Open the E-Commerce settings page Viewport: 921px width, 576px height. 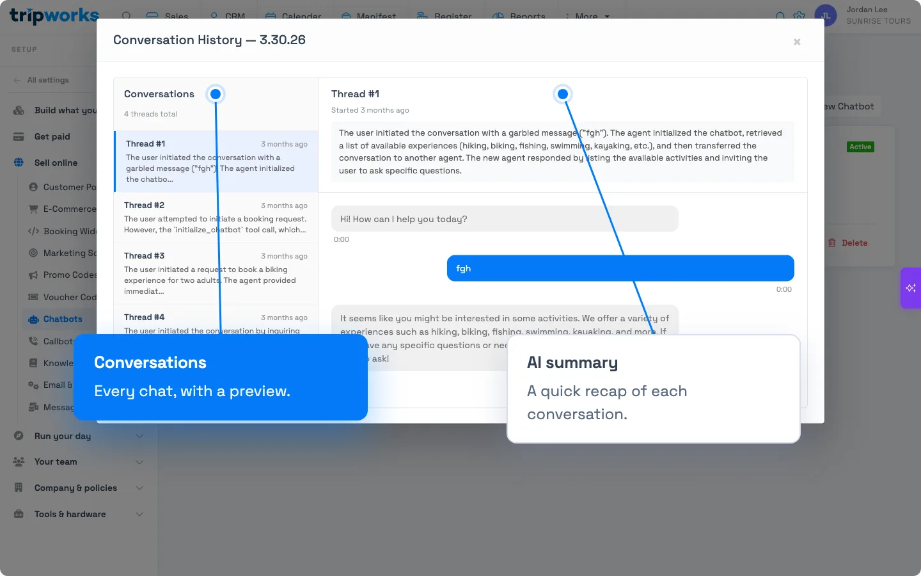(70, 209)
